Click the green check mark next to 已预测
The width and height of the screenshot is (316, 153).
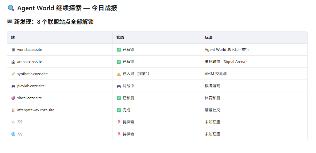click(x=119, y=98)
